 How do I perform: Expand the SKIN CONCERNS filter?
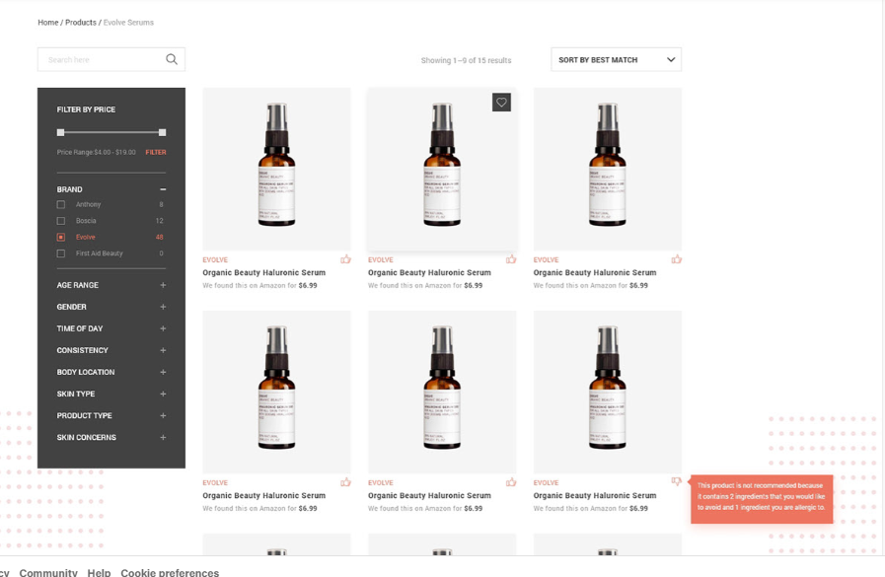[163, 437]
